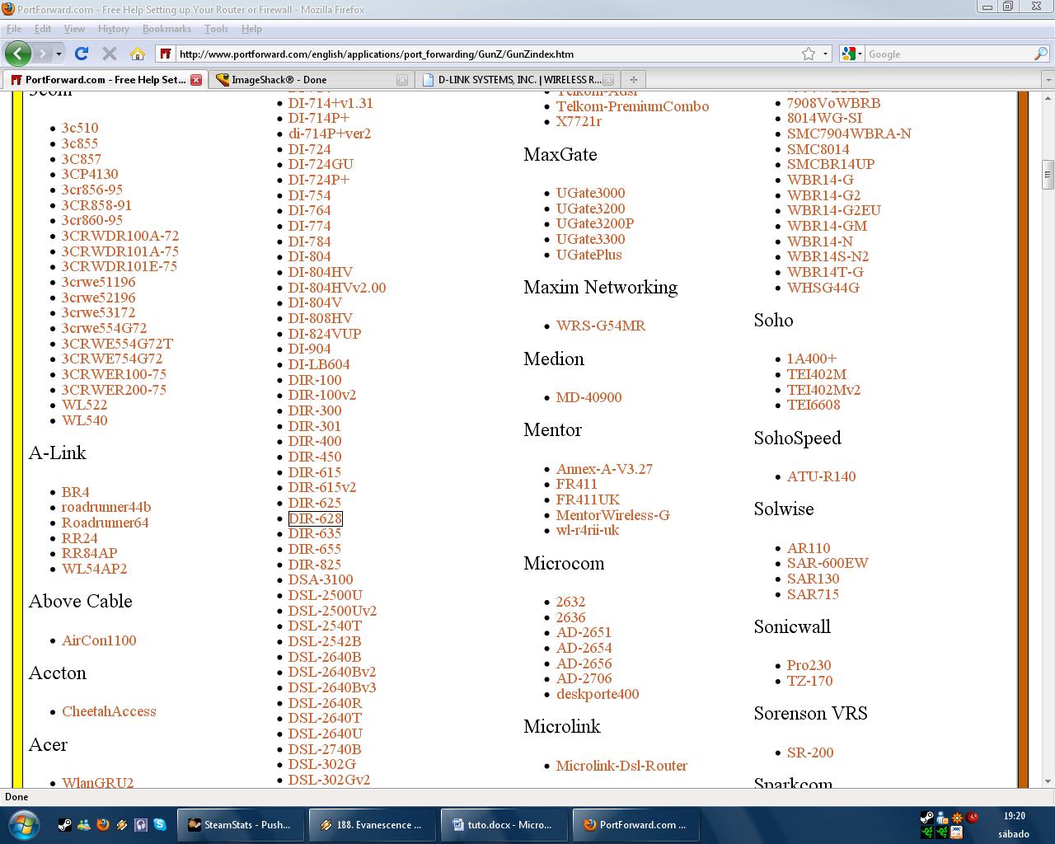Open the DIR-628 router link

[315, 518]
